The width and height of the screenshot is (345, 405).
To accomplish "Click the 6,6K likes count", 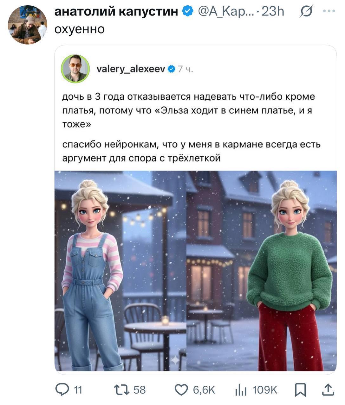I will pos(204,390).
